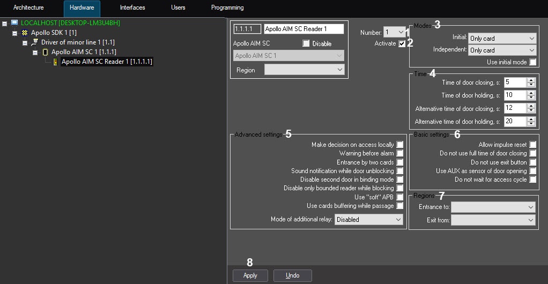Open the Programming tab

(x=227, y=8)
